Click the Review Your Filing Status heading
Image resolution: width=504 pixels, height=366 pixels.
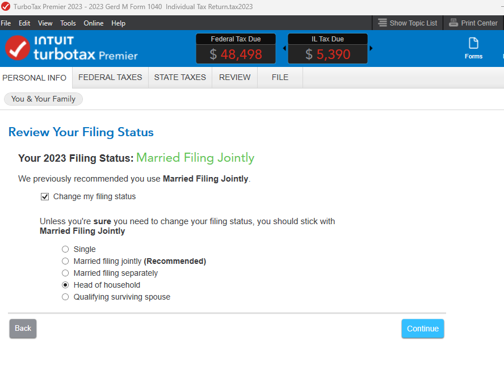click(x=81, y=132)
